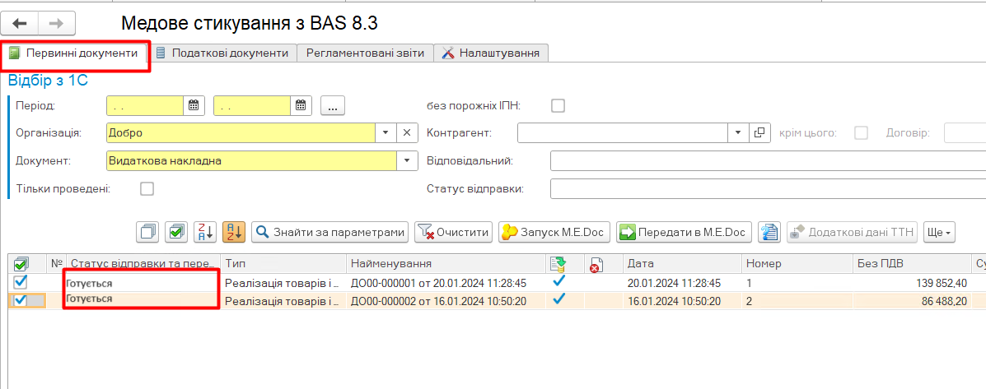Sort descending Z-A icon
986x389 pixels.
click(205, 232)
